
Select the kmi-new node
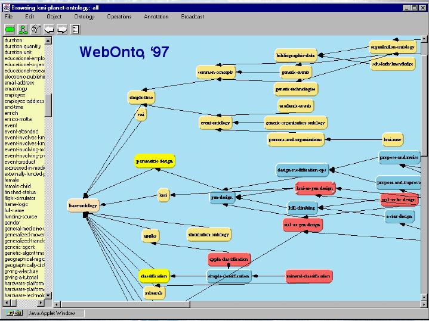click(x=393, y=139)
